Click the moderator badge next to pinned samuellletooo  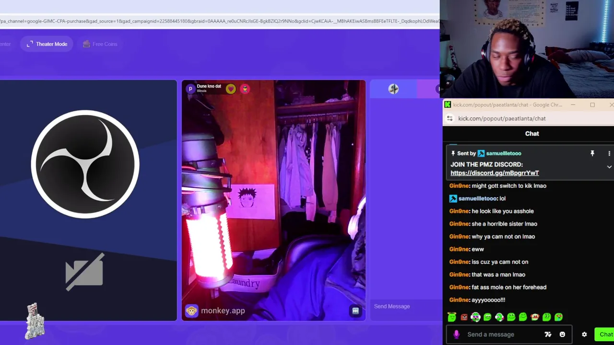click(481, 153)
